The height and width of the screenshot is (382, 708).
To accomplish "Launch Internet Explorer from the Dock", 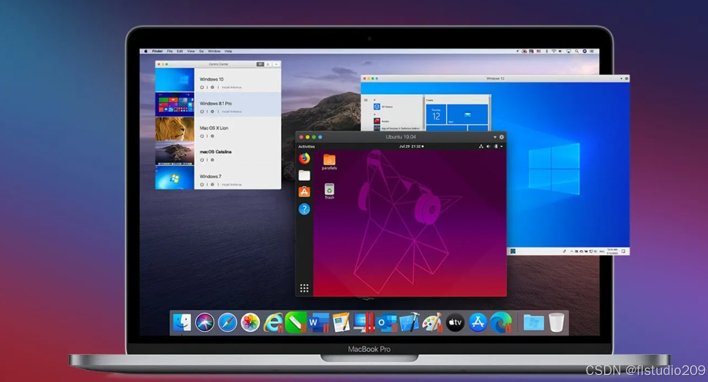I will 272,323.
